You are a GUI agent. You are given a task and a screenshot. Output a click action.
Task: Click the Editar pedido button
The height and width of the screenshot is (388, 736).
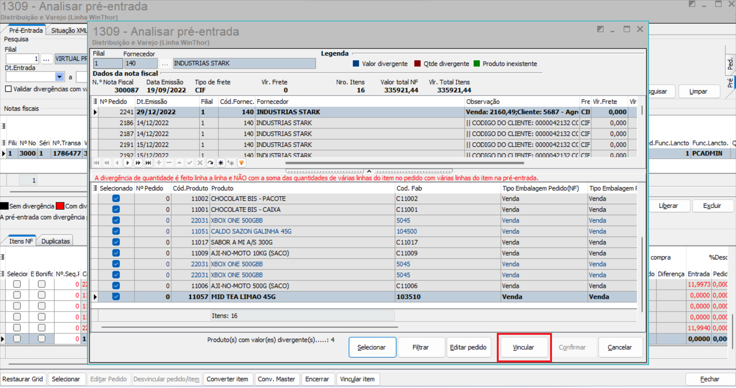tap(468, 347)
